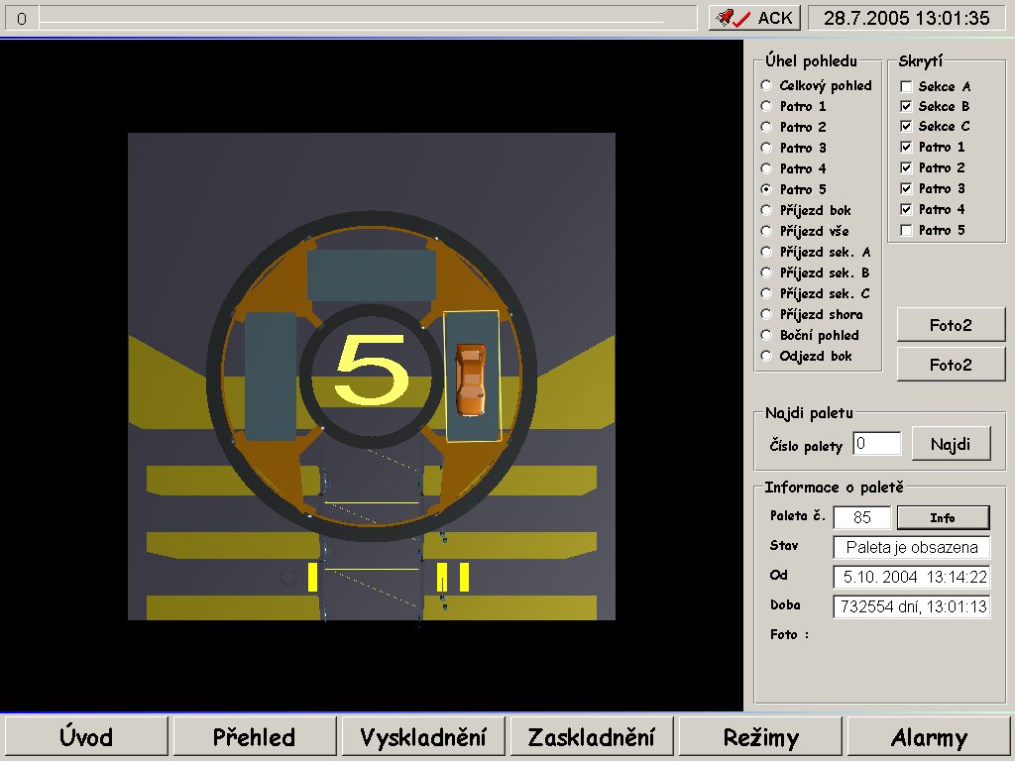Switch to the Přehled screen
Image resolution: width=1015 pixels, height=761 pixels.
click(254, 737)
